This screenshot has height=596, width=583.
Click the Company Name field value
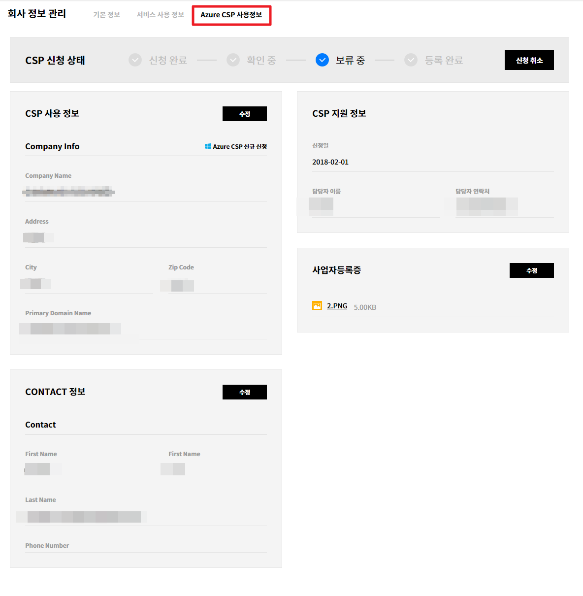tap(69, 192)
